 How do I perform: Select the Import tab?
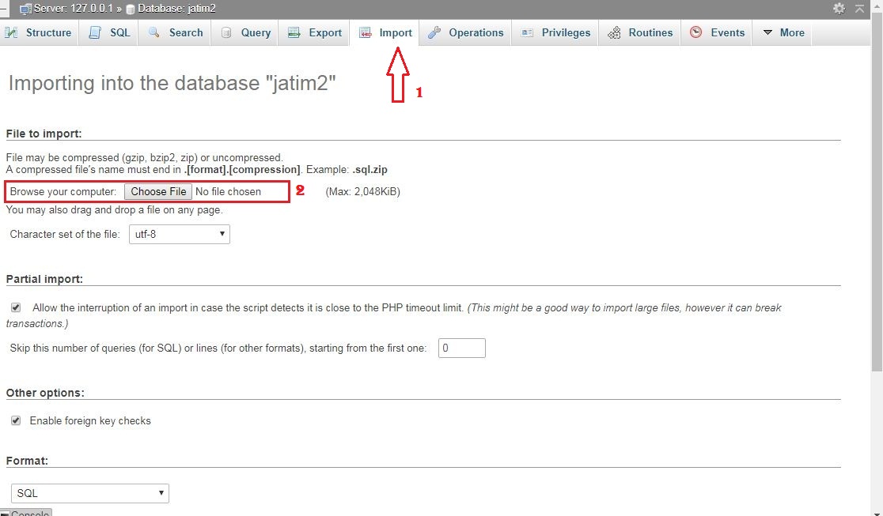coord(385,32)
